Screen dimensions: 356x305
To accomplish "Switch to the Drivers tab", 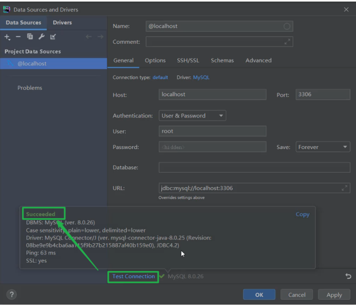I will click(62, 23).
